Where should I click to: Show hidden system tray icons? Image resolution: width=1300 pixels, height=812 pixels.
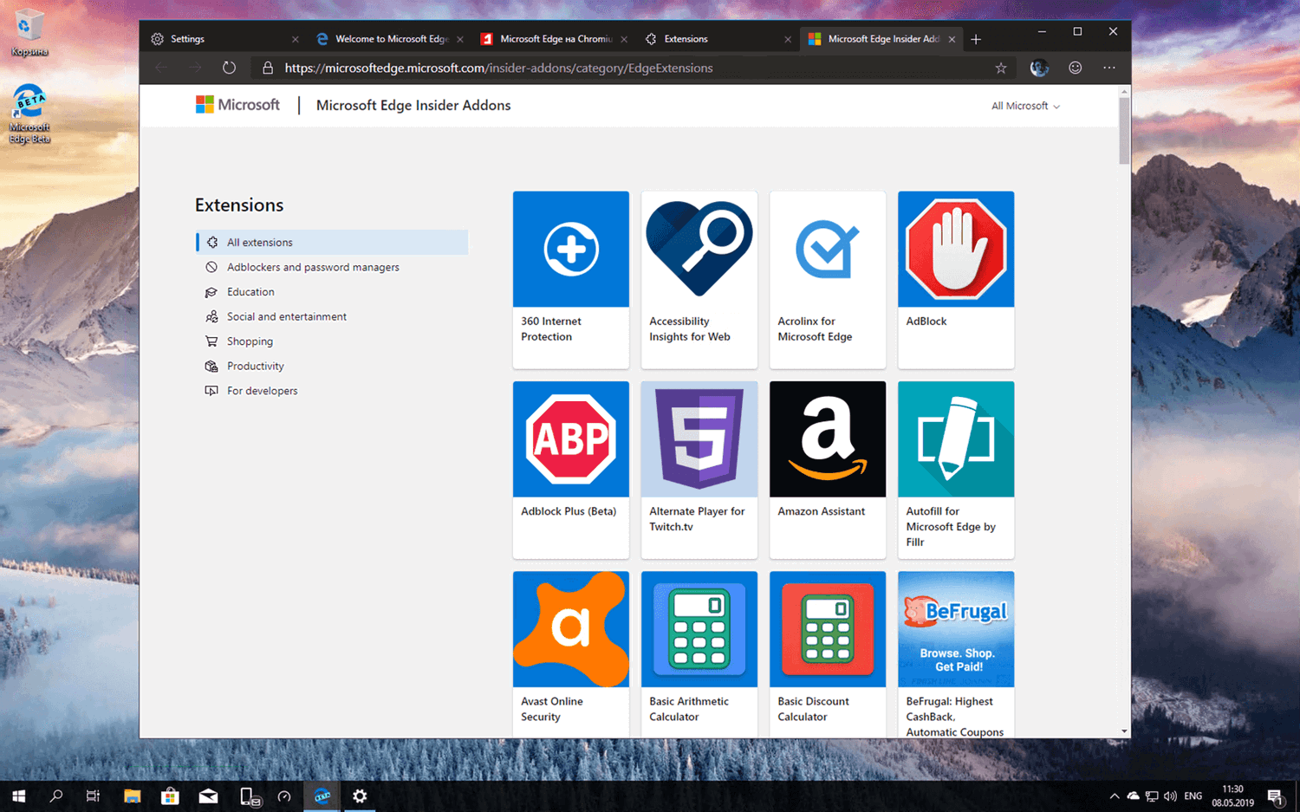(1114, 796)
